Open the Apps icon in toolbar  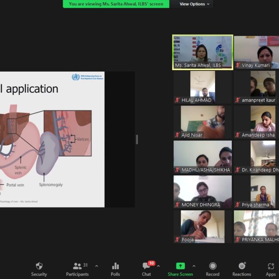pos(270,266)
